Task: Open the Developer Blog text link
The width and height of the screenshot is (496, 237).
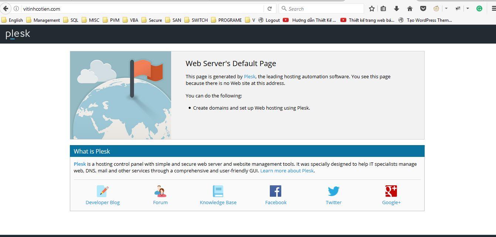Action: [103, 202]
